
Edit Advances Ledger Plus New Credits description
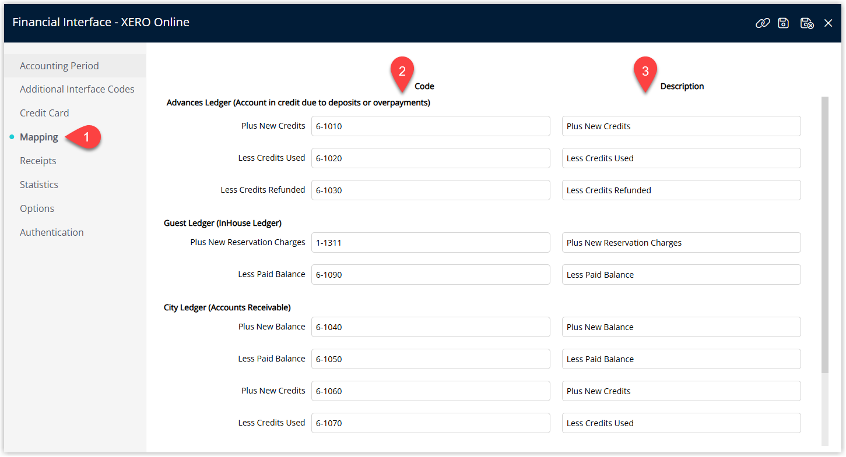coord(682,126)
